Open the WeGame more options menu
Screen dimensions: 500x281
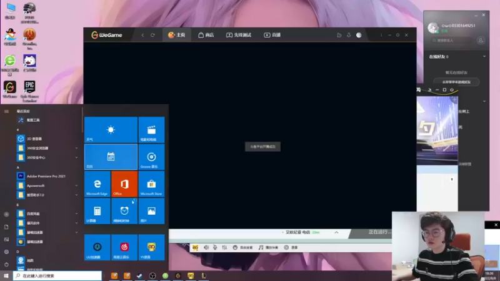click(x=381, y=35)
